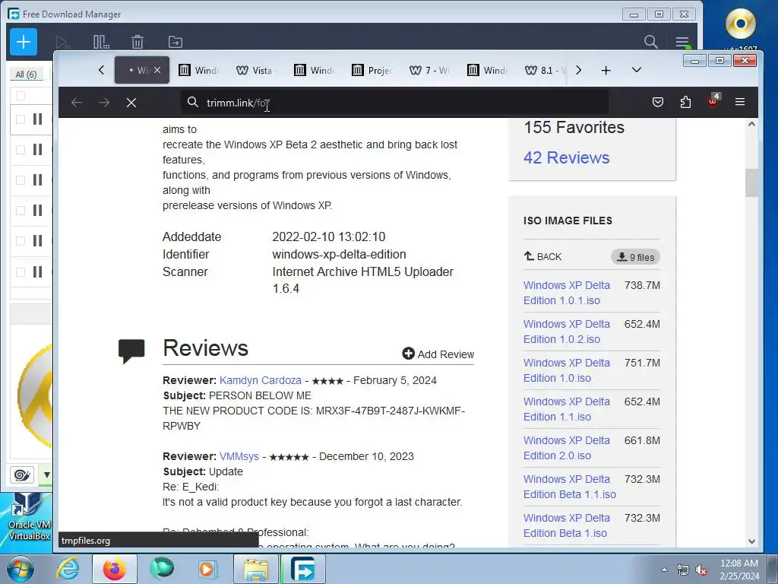The image size is (778, 584).
Task: Launch Internet Explorer from the taskbar
Action: [68, 569]
